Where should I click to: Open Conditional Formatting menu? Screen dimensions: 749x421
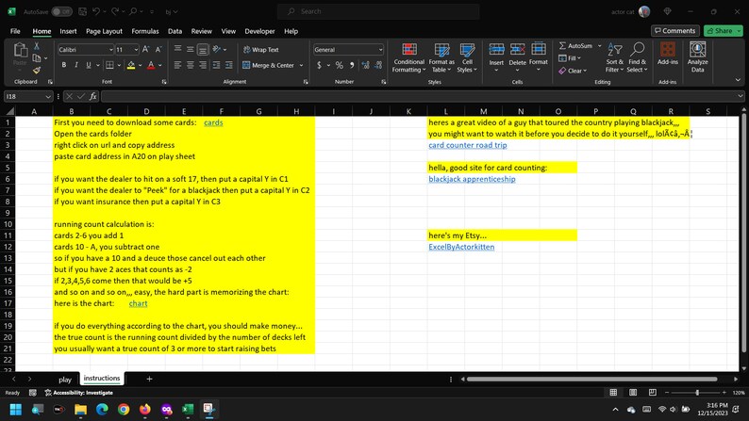(408, 57)
